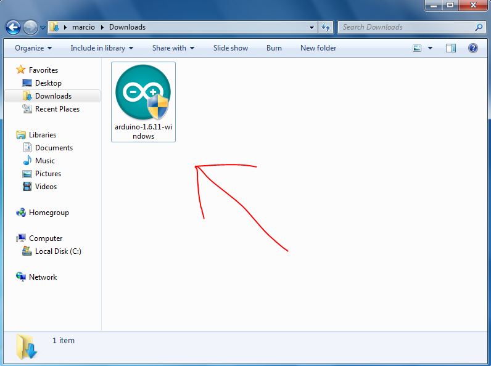The height and width of the screenshot is (366, 491).
Task: Select Computer in the navigation pane
Action: [46, 238]
